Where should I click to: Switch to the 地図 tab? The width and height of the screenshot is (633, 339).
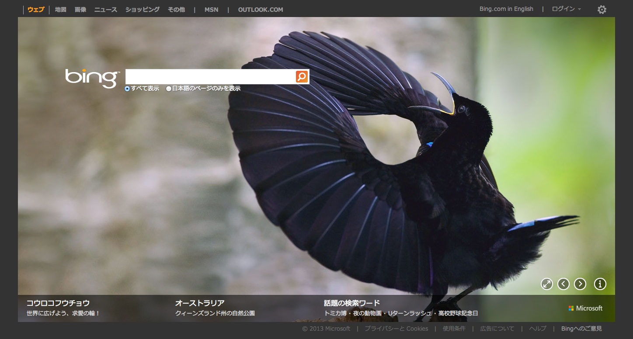[x=61, y=10]
